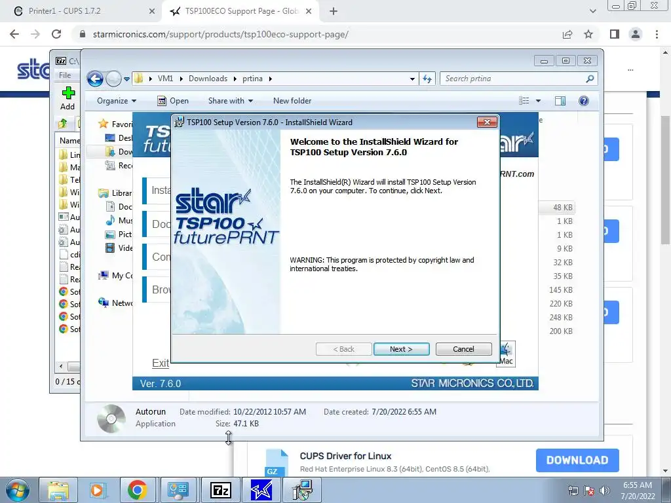The image size is (671, 503).
Task: Open Chrome tab search dropdown
Action: [592, 12]
